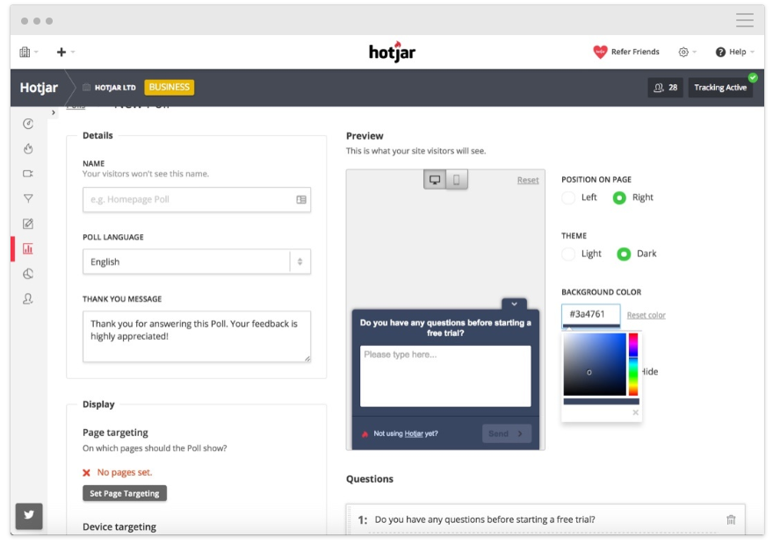Select Left position on page
Viewport: 773px width, 544px height.
568,197
